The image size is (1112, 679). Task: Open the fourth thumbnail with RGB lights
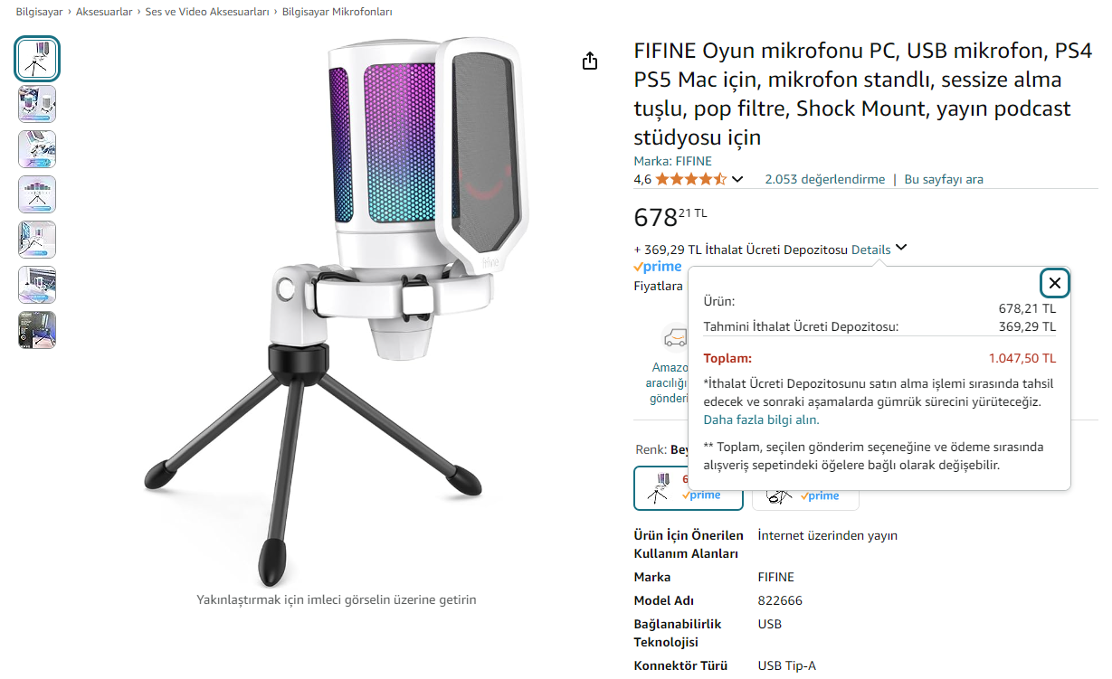(37, 194)
